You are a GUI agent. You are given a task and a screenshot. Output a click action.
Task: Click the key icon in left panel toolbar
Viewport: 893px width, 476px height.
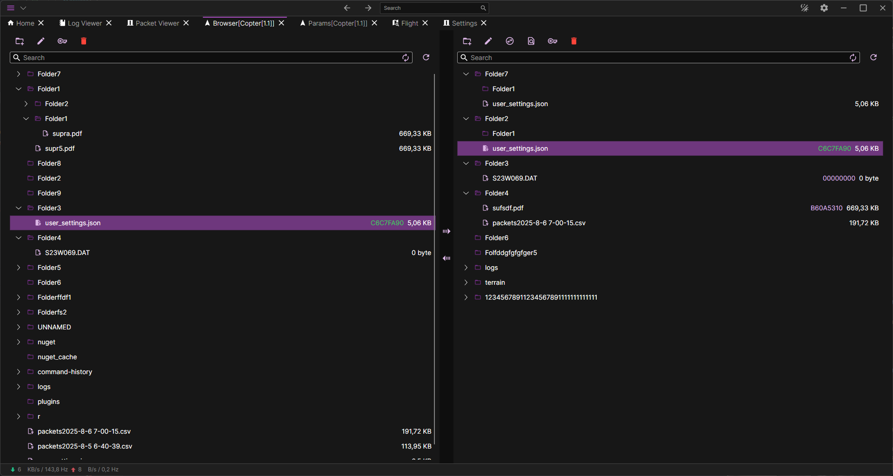coord(62,41)
